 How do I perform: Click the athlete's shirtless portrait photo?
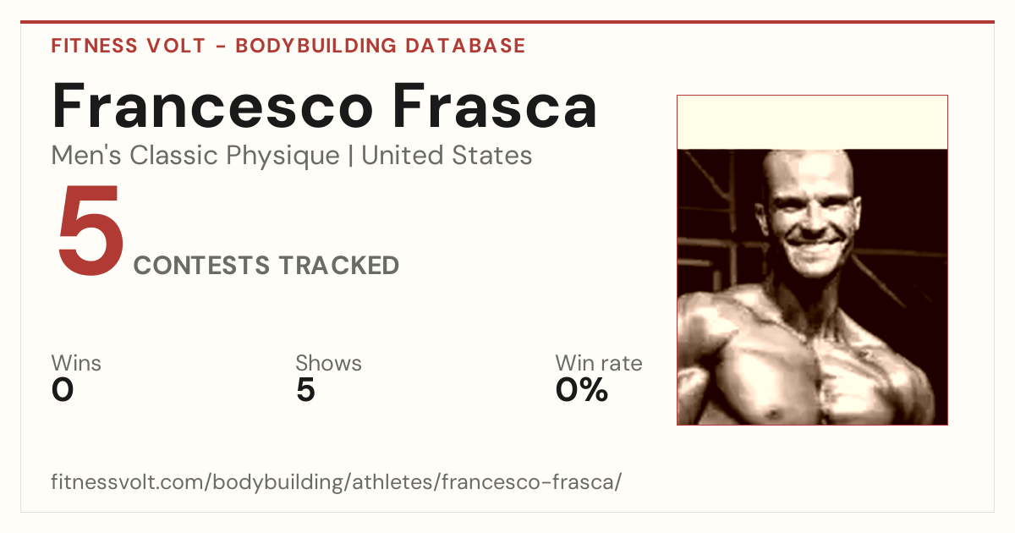click(812, 287)
